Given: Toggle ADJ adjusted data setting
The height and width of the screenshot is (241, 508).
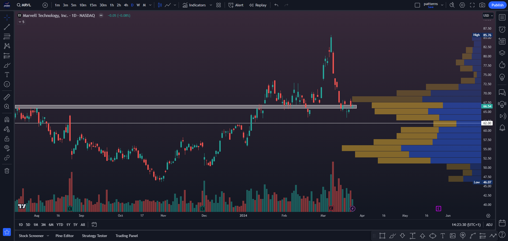Looking at the screenshot, I should click(x=489, y=225).
